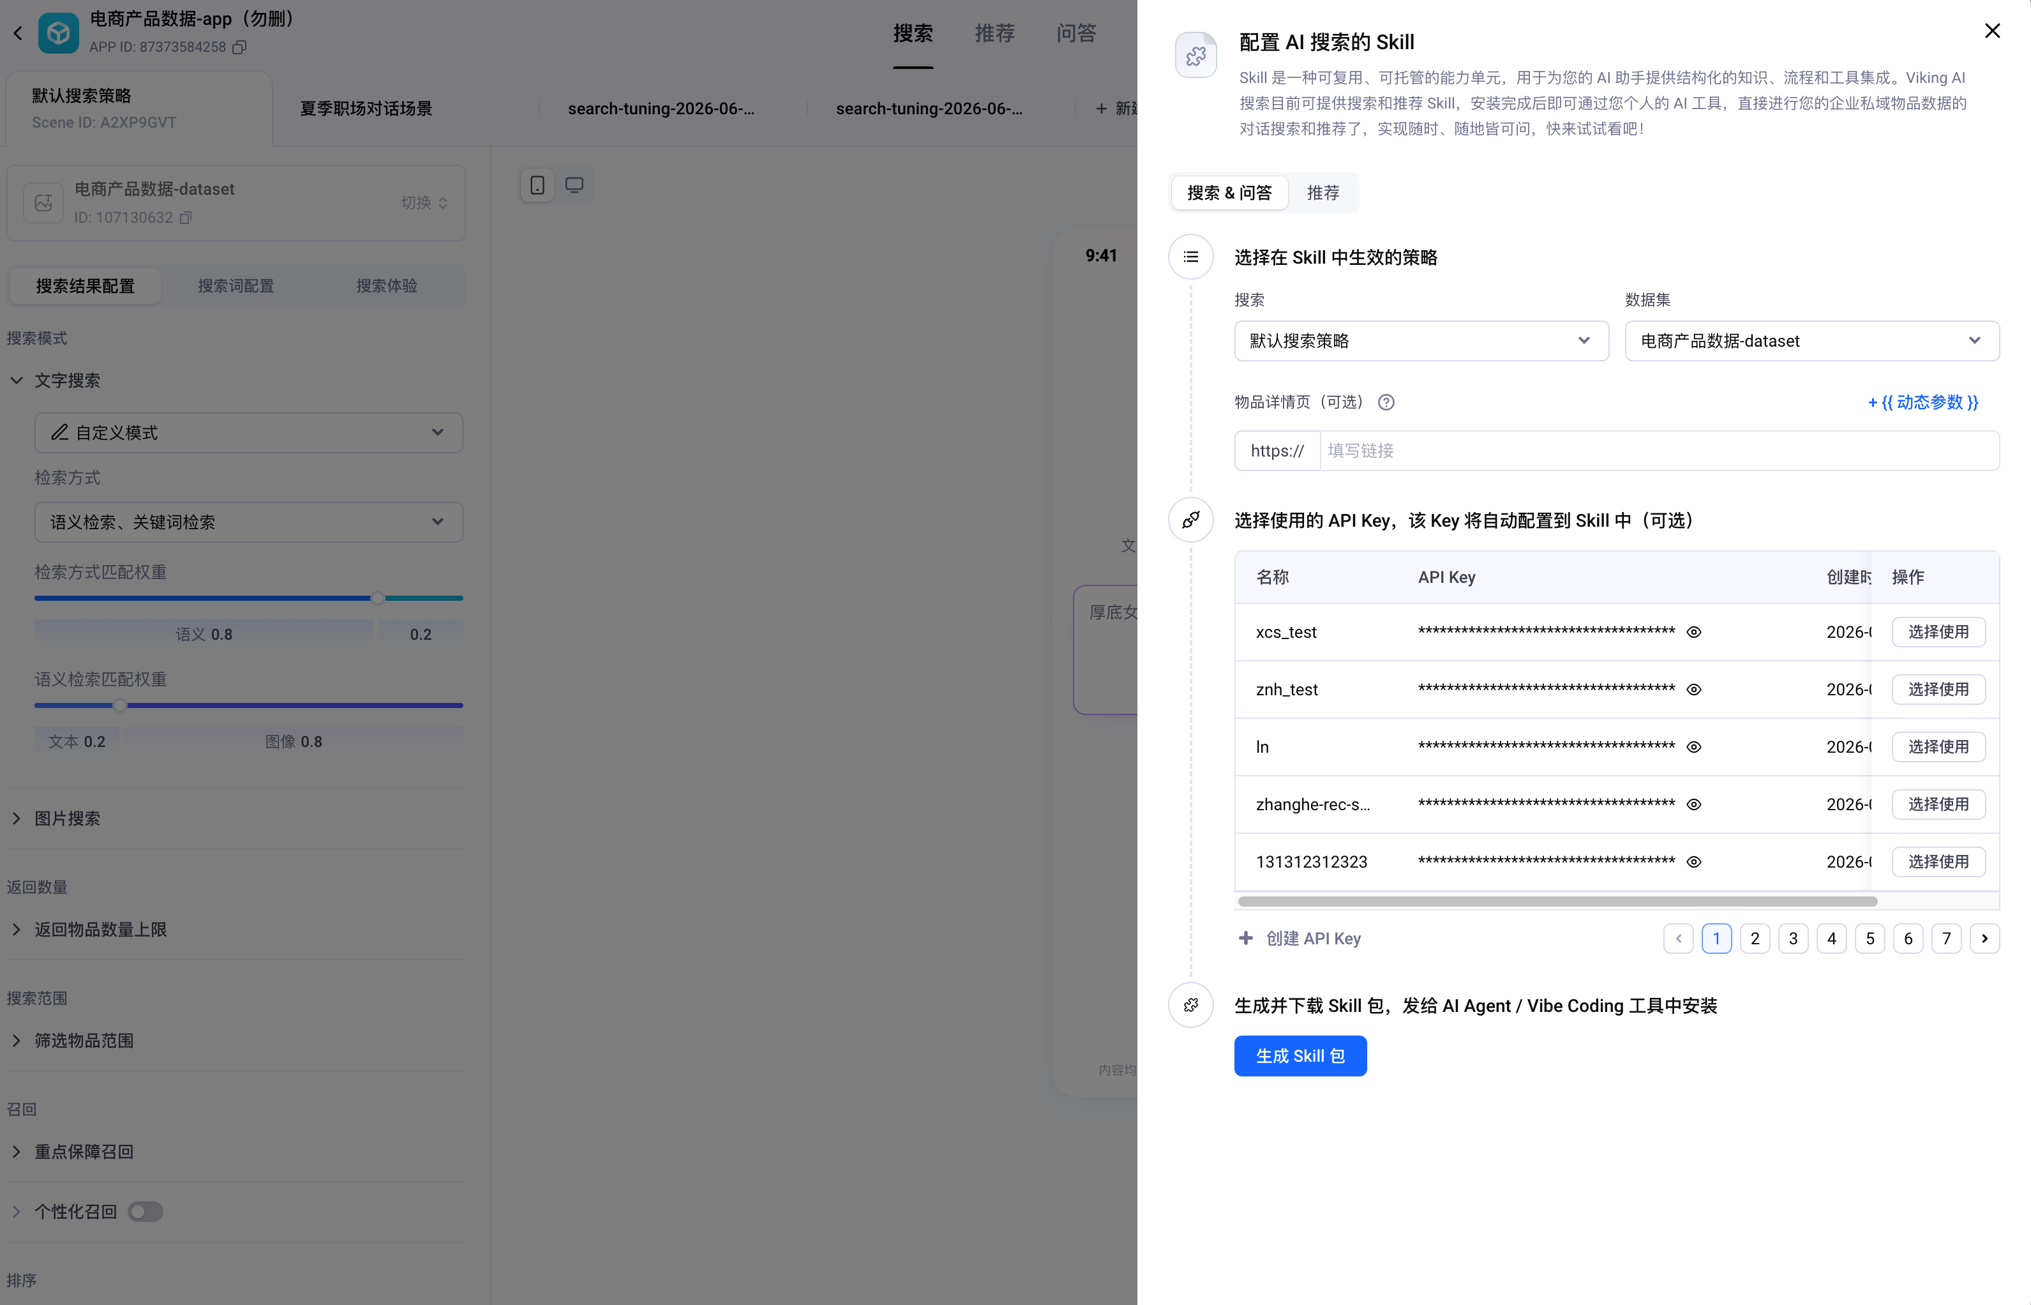Go to next page of API keys
This screenshot has height=1305, width=2031.
coord(1984,938)
